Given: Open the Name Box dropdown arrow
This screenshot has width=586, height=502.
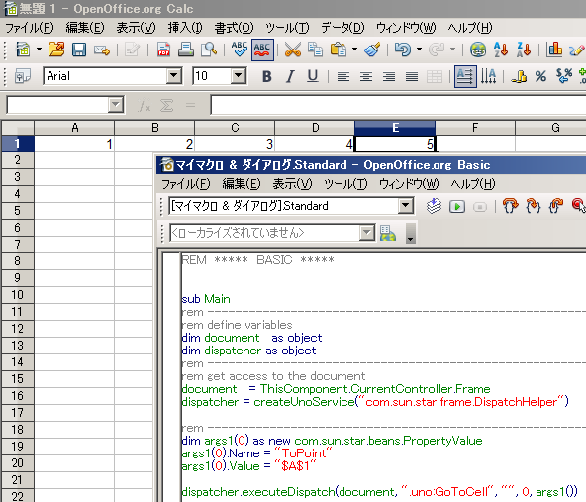Looking at the screenshot, I should [x=116, y=105].
